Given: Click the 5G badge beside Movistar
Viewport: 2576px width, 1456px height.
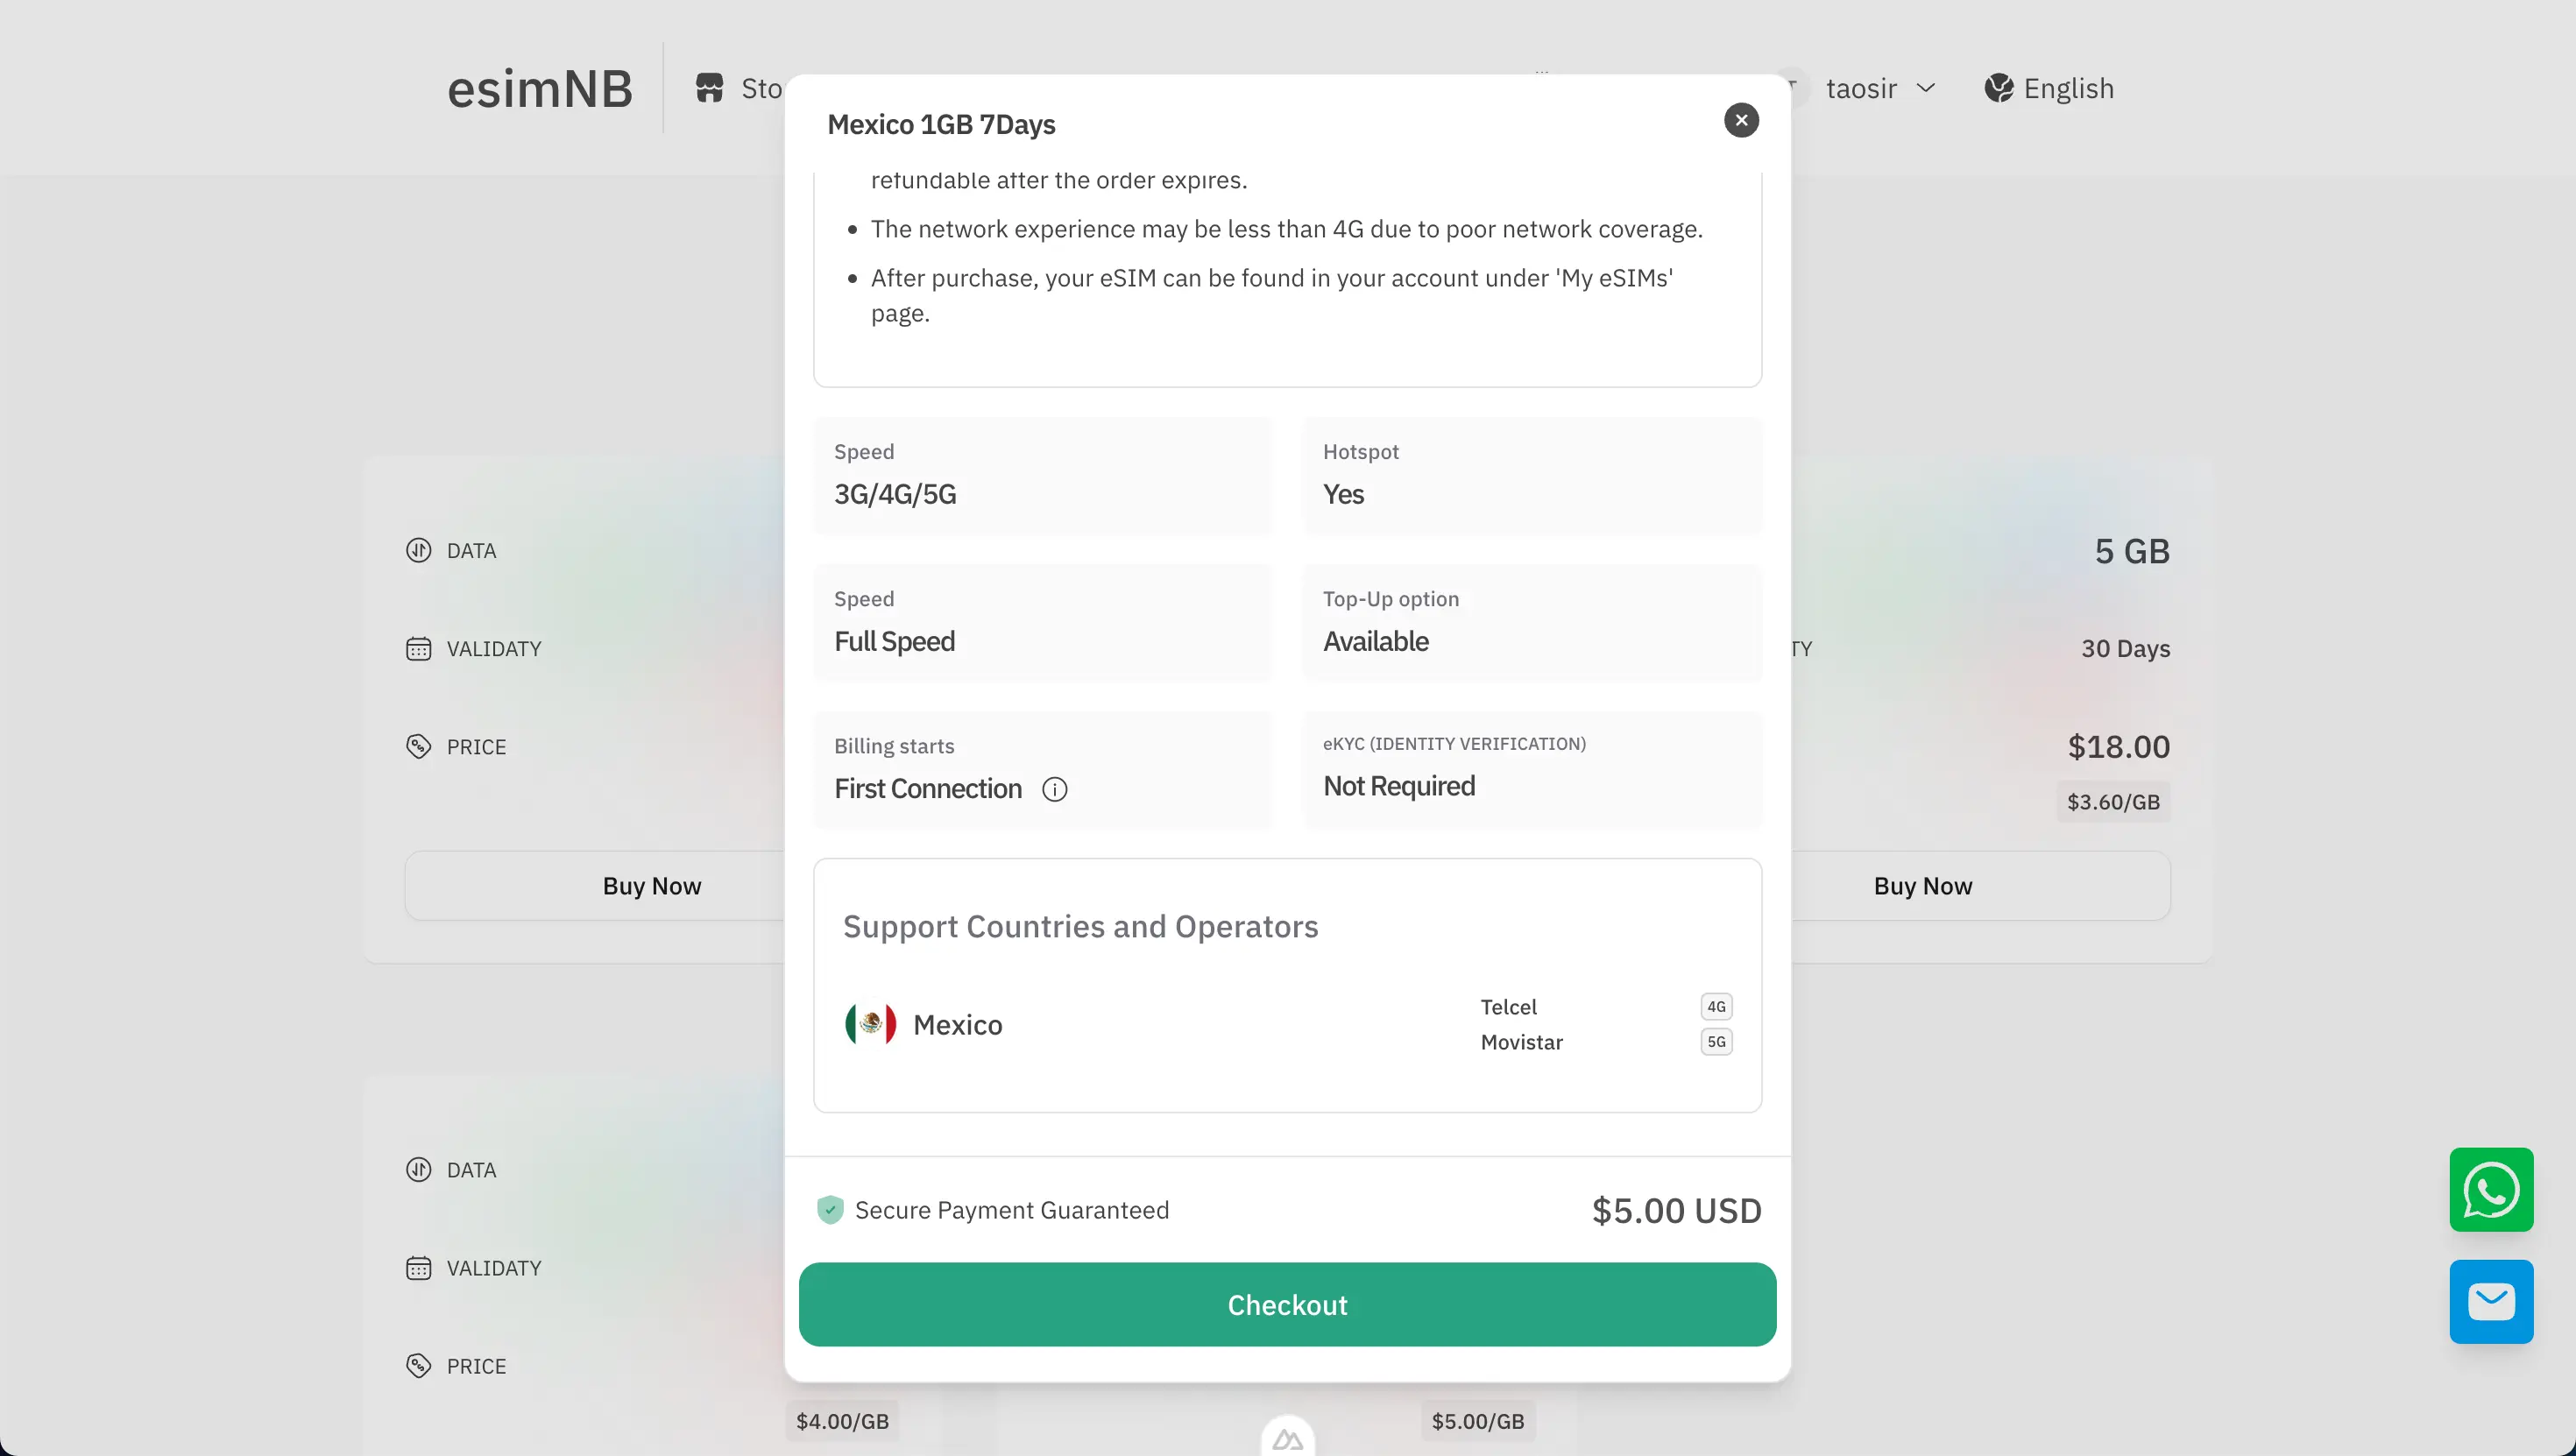Looking at the screenshot, I should pyautogui.click(x=1716, y=1042).
